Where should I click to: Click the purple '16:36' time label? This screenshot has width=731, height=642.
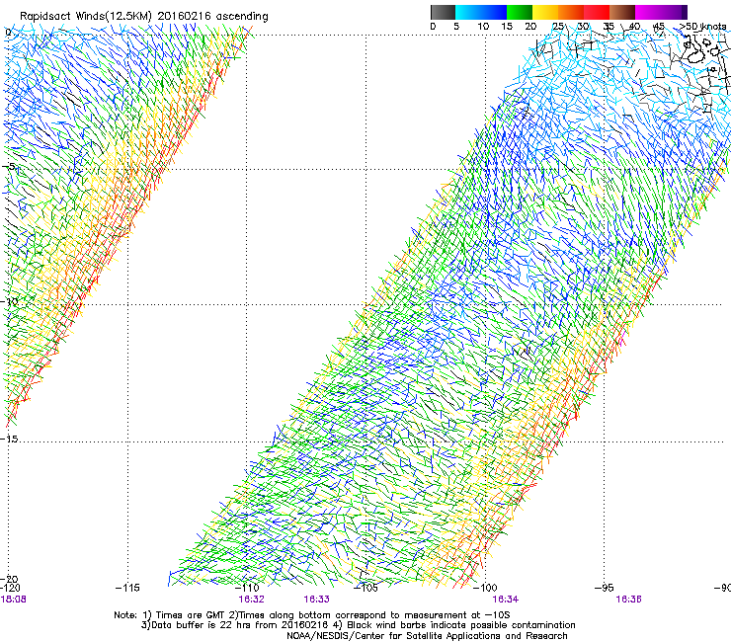(628, 600)
